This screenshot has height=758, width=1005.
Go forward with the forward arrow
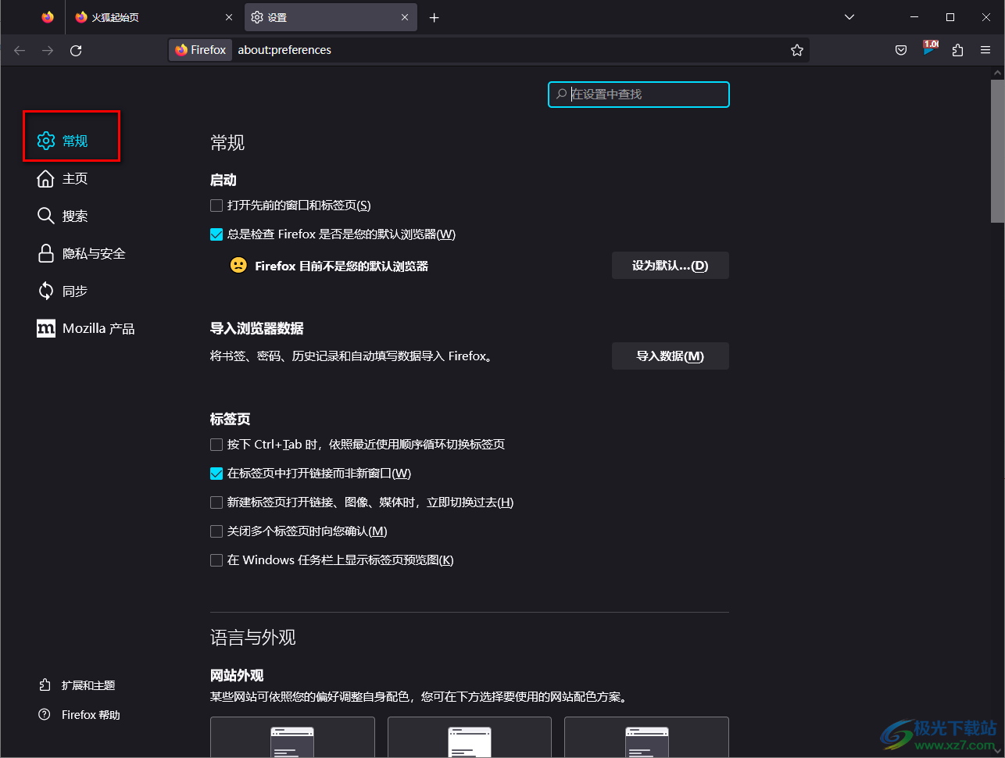pyautogui.click(x=48, y=50)
